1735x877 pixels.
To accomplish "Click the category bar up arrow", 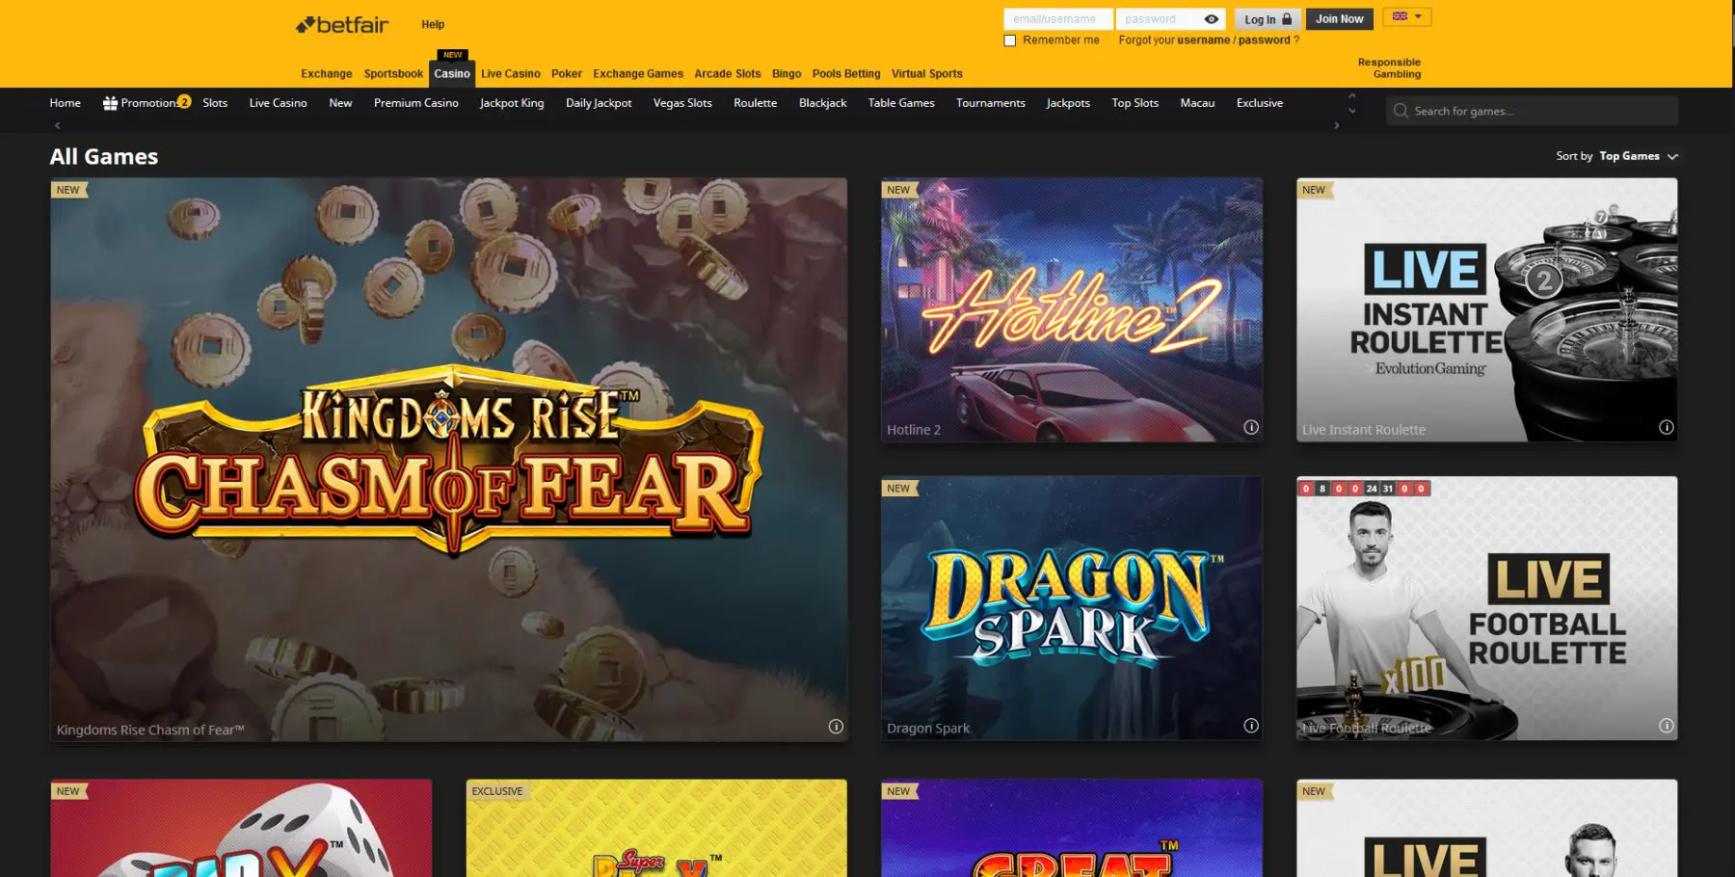I will point(1351,95).
